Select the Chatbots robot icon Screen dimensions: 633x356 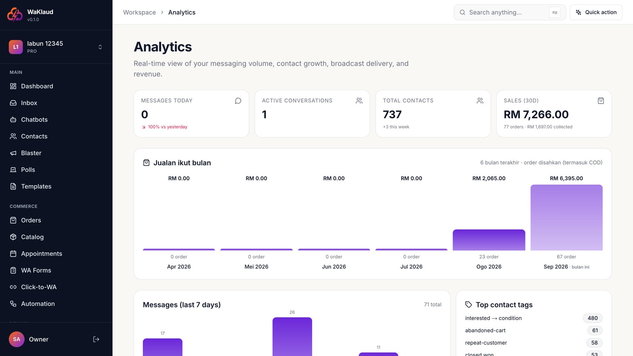click(x=13, y=120)
